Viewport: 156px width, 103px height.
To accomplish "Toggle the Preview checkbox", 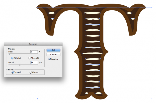I will pyautogui.click(x=50, y=59).
